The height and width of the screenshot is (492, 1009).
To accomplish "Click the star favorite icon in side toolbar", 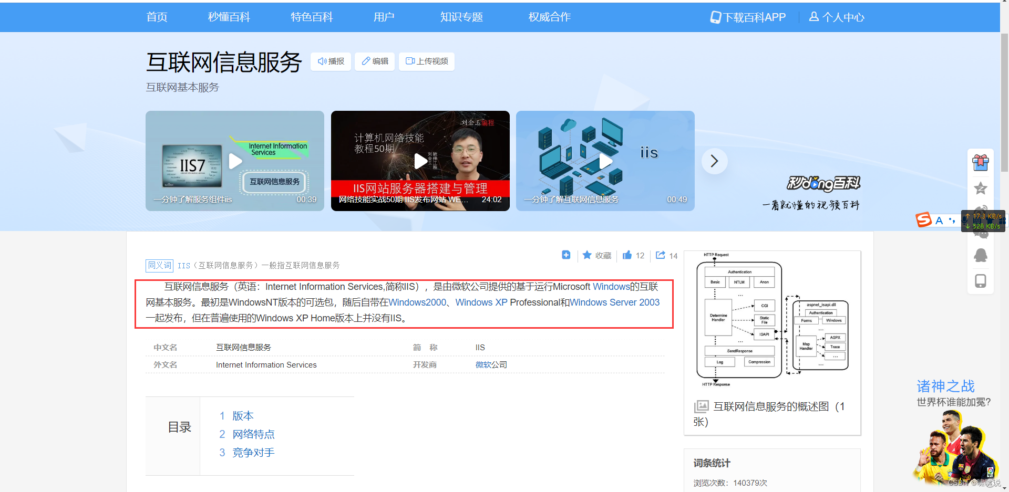I will coord(981,188).
